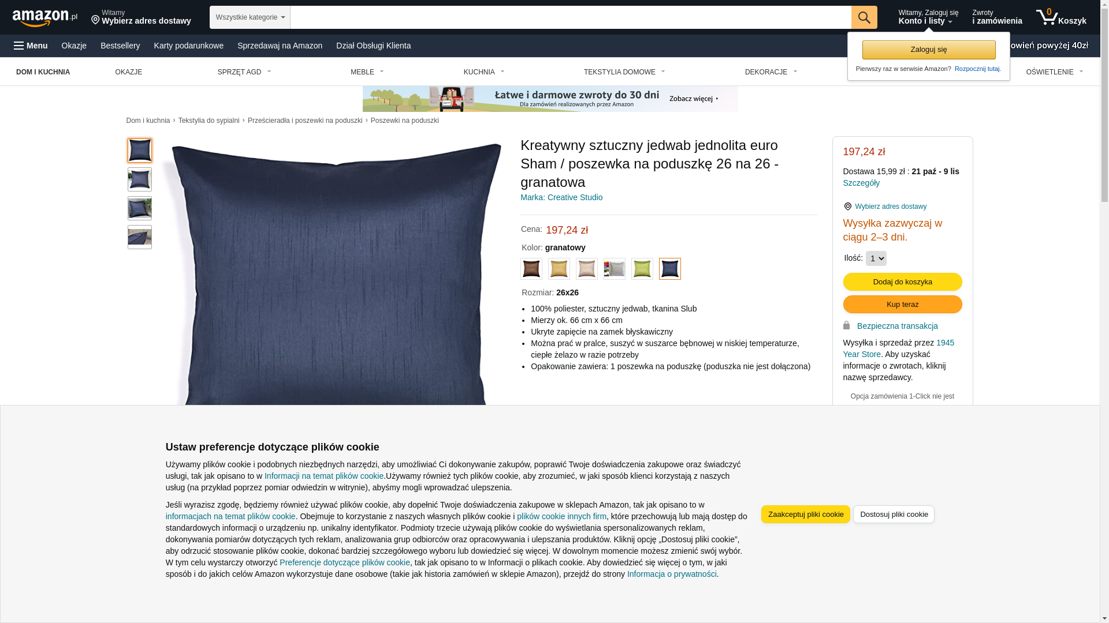This screenshot has height=623, width=1109.
Task: Open the Marka: Creative Studio link
Action: point(561,197)
